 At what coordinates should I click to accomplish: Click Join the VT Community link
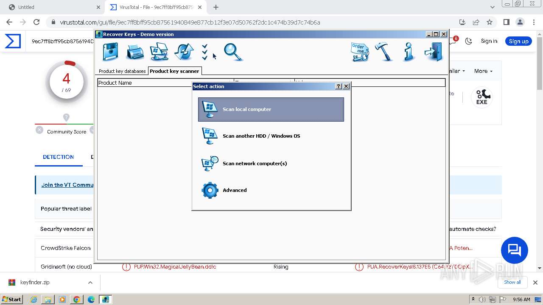67,185
